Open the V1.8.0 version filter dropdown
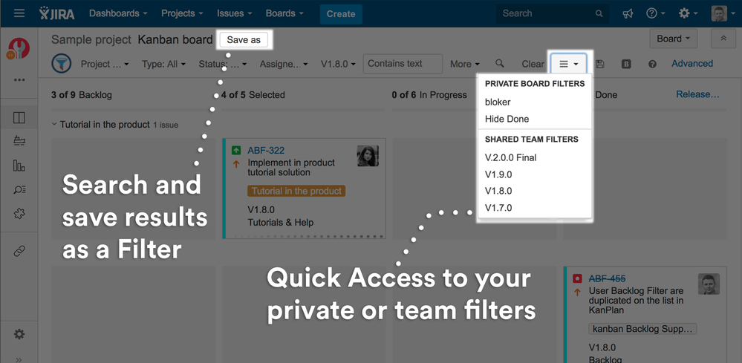This screenshot has height=363, width=742. (339, 64)
